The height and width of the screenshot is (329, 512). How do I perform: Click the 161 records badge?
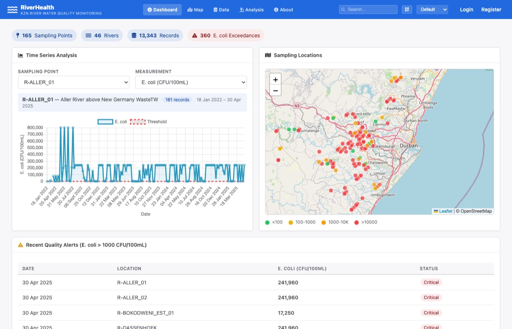178,99
